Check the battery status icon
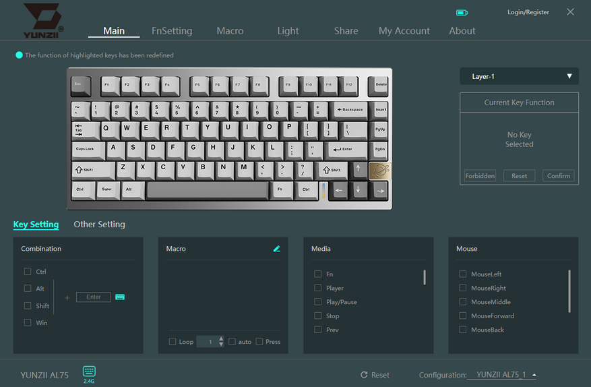The height and width of the screenshot is (387, 591). (x=462, y=13)
